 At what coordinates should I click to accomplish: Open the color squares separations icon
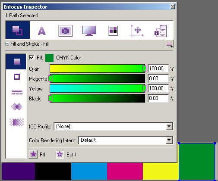click(113, 31)
